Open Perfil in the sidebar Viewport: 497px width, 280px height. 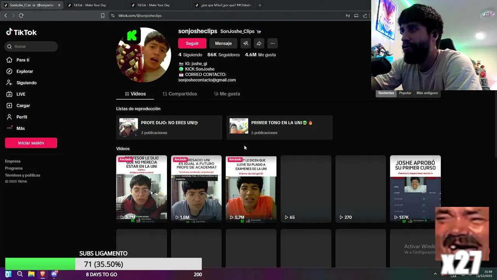(x=22, y=117)
